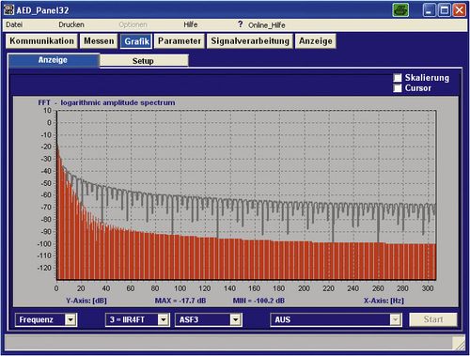The height and width of the screenshot is (356, 470).
Task: Minimize the AED_Panel32 window
Action: pos(429,10)
